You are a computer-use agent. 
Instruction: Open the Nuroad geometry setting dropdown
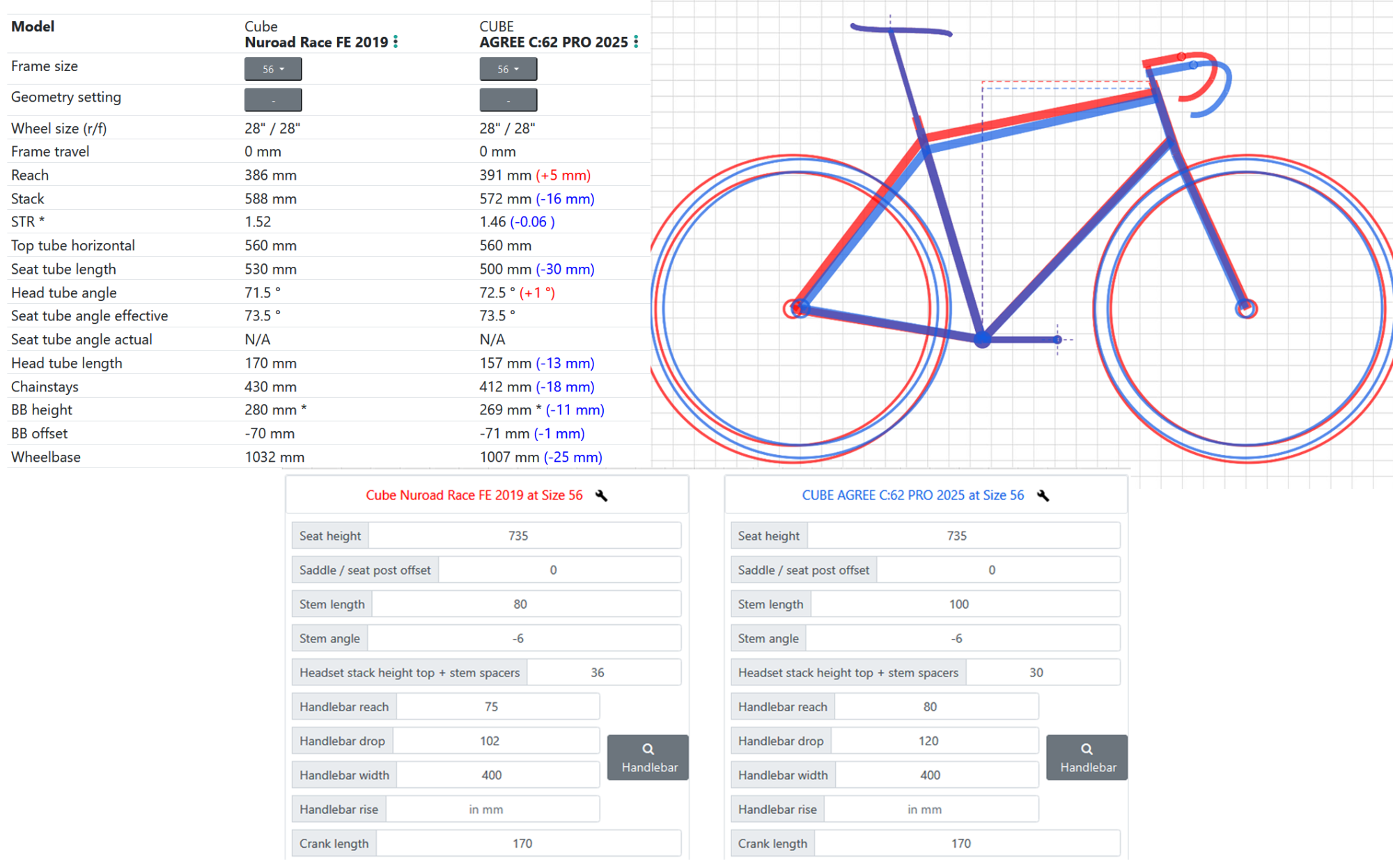pyautogui.click(x=273, y=100)
